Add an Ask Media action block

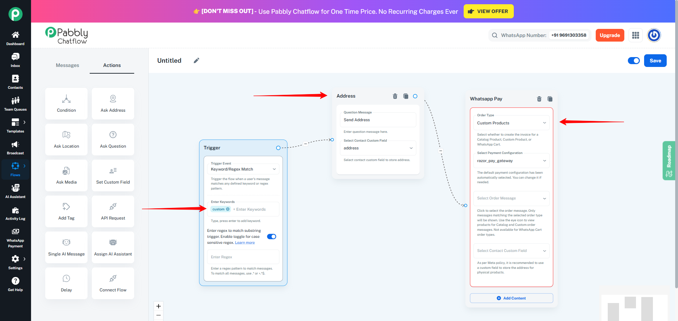tap(66, 175)
